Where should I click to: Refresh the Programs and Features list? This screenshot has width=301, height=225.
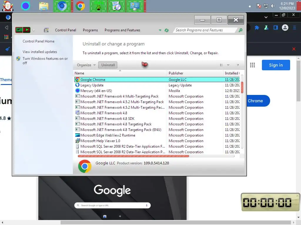[166, 30]
